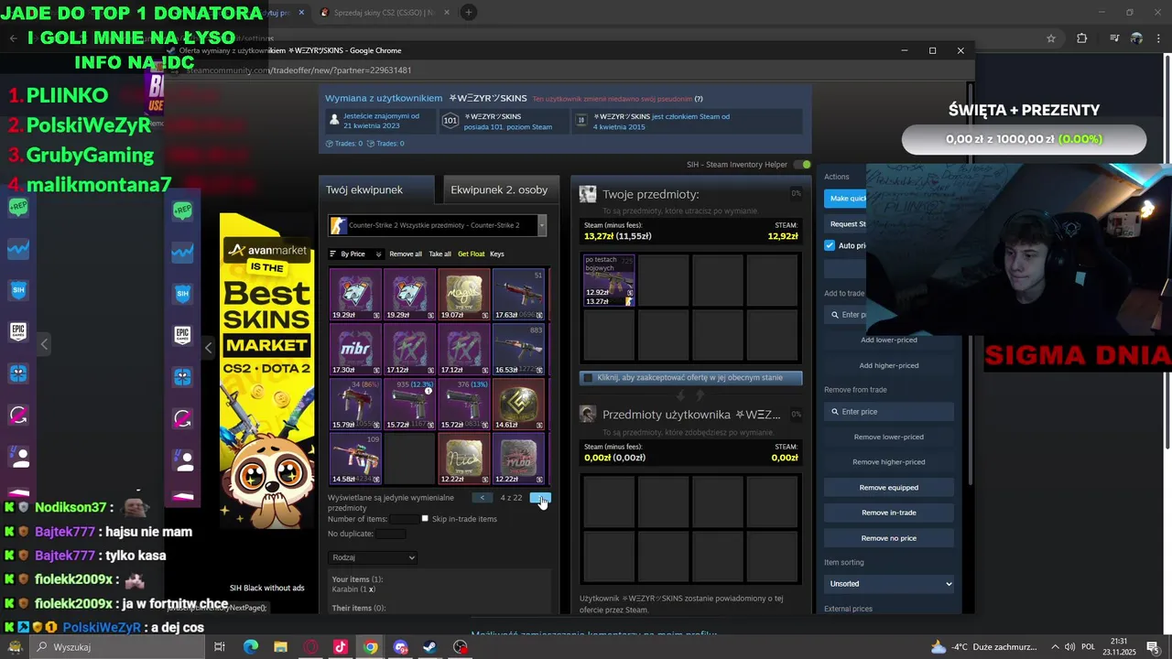The height and width of the screenshot is (659, 1172).
Task: Check Skip in-trade items
Action: coord(425,519)
